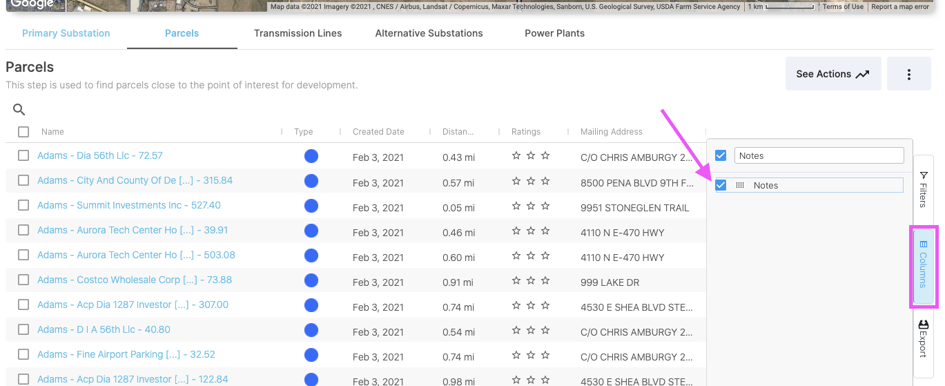This screenshot has height=386, width=945.
Task: Click the Terms of Use map link
Action: coord(843,7)
